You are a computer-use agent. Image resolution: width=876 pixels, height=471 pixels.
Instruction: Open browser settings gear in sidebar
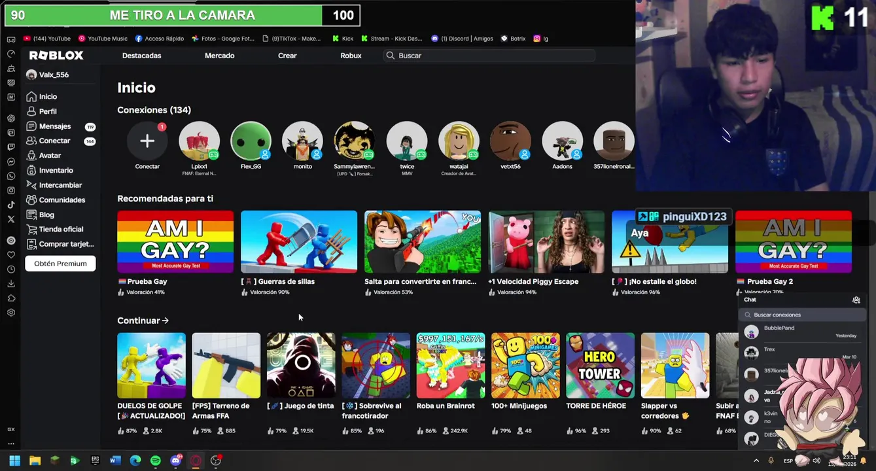coord(11,312)
